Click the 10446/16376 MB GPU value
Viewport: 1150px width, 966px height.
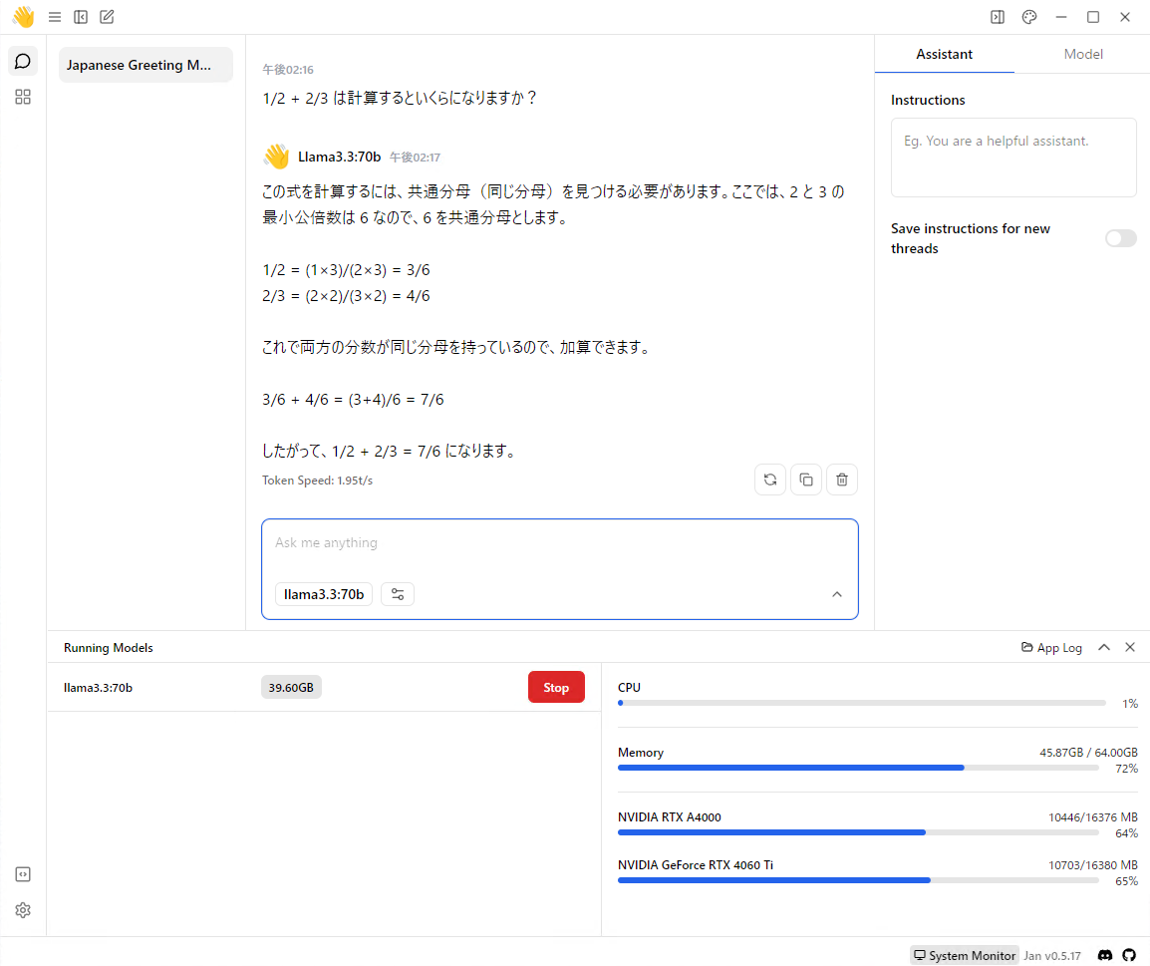(x=1093, y=817)
